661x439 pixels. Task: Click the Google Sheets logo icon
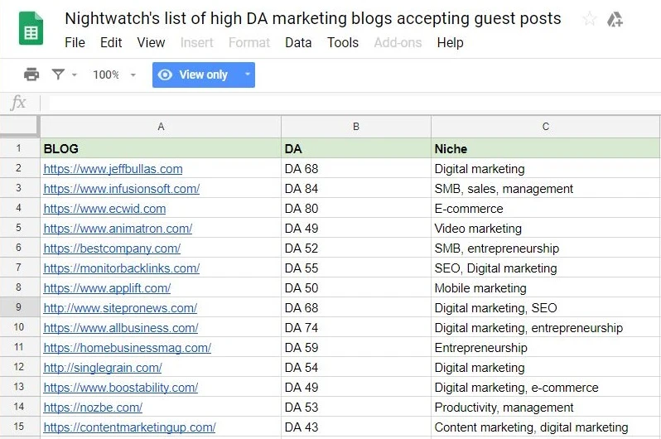pos(31,31)
